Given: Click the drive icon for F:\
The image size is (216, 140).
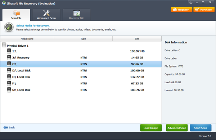Looking at the screenshot, I should 9,83.
